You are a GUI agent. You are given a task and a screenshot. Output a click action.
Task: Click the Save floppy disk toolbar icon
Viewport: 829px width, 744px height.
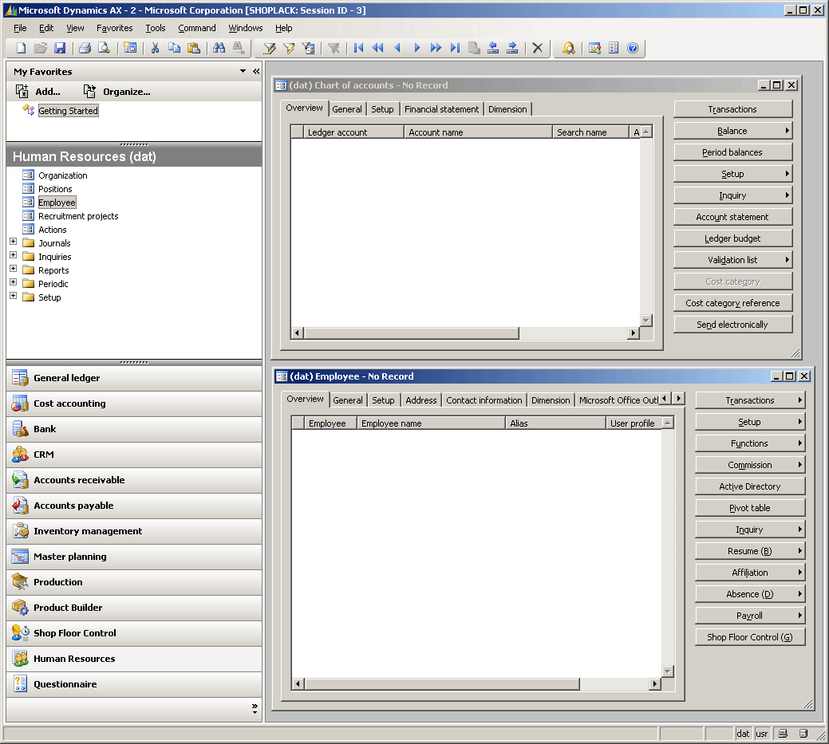tap(60, 48)
